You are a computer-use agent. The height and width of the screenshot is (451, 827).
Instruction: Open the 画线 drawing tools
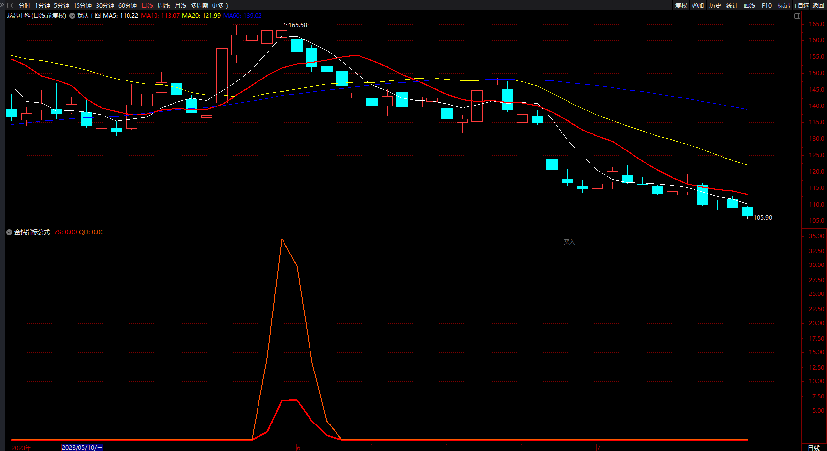pos(749,6)
